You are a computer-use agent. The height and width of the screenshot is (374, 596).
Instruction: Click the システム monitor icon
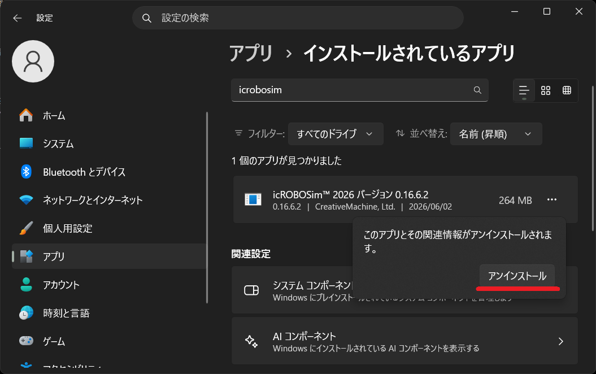[x=26, y=143]
